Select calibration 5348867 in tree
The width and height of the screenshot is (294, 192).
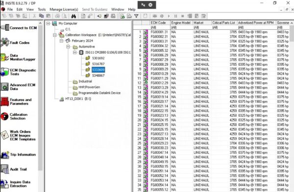click(98, 75)
